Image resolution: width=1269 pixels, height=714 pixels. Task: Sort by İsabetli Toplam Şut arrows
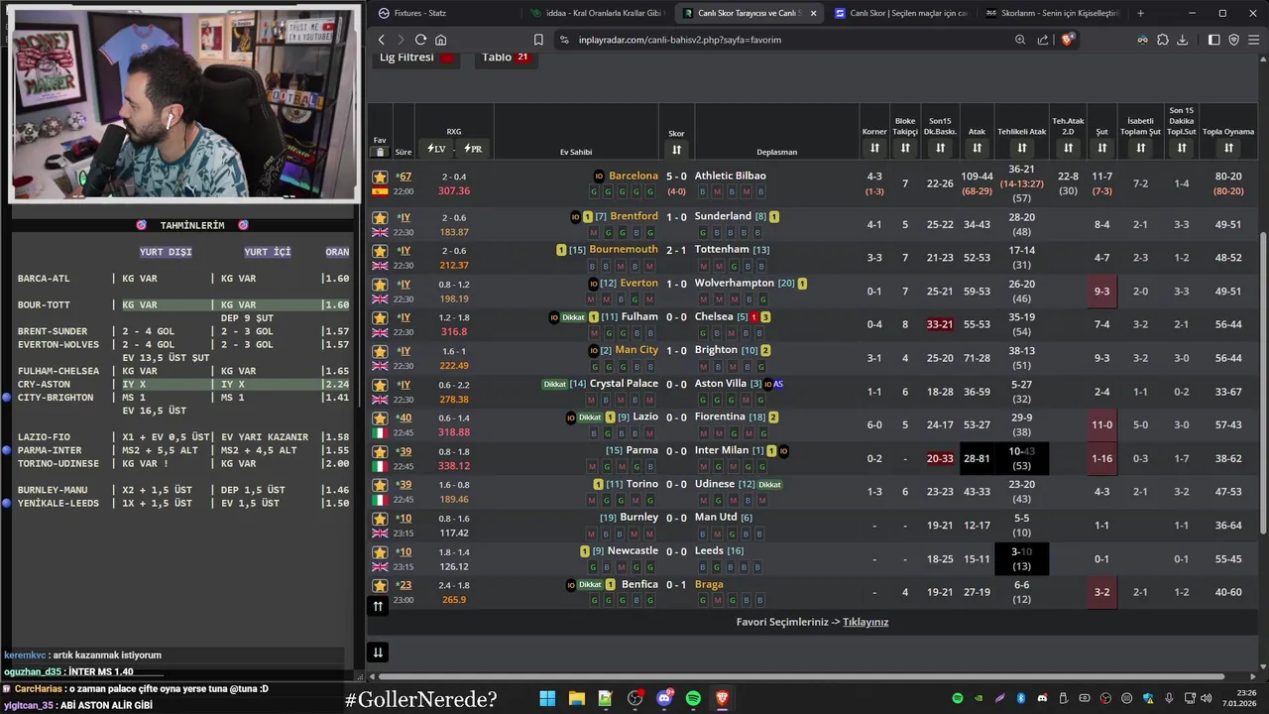[1140, 149]
